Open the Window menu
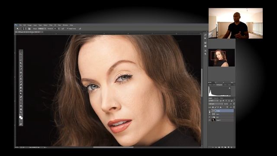This screenshot has height=156, width=277. tap(65, 25)
